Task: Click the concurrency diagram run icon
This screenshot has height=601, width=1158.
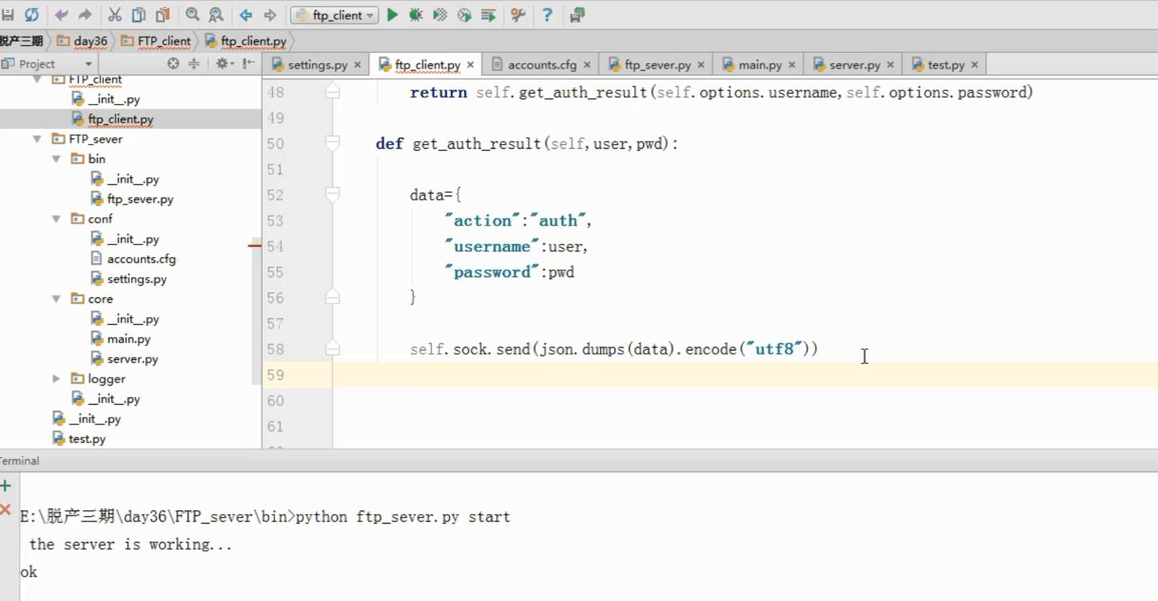Action: pos(488,14)
